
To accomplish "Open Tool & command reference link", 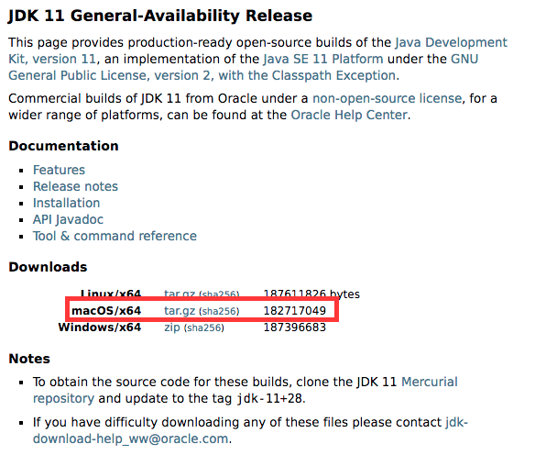I will [x=115, y=237].
